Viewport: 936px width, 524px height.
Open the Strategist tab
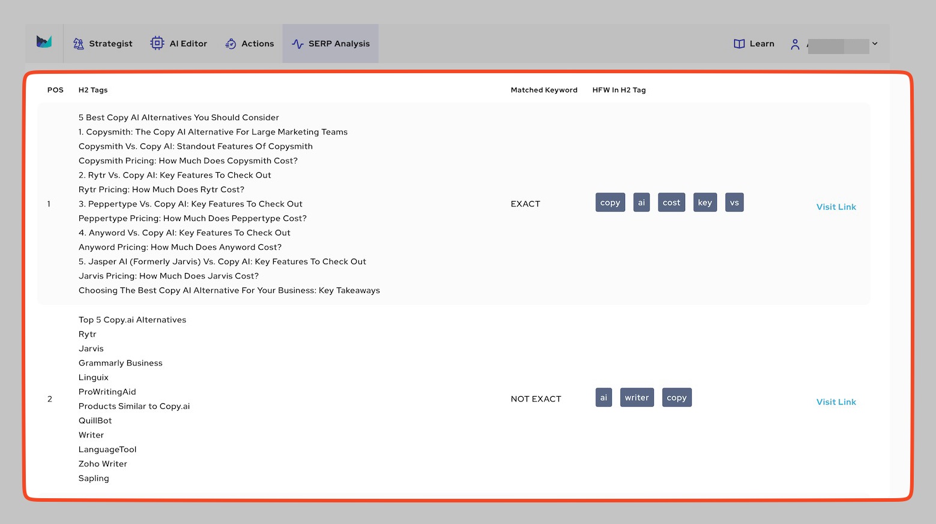[103, 44]
